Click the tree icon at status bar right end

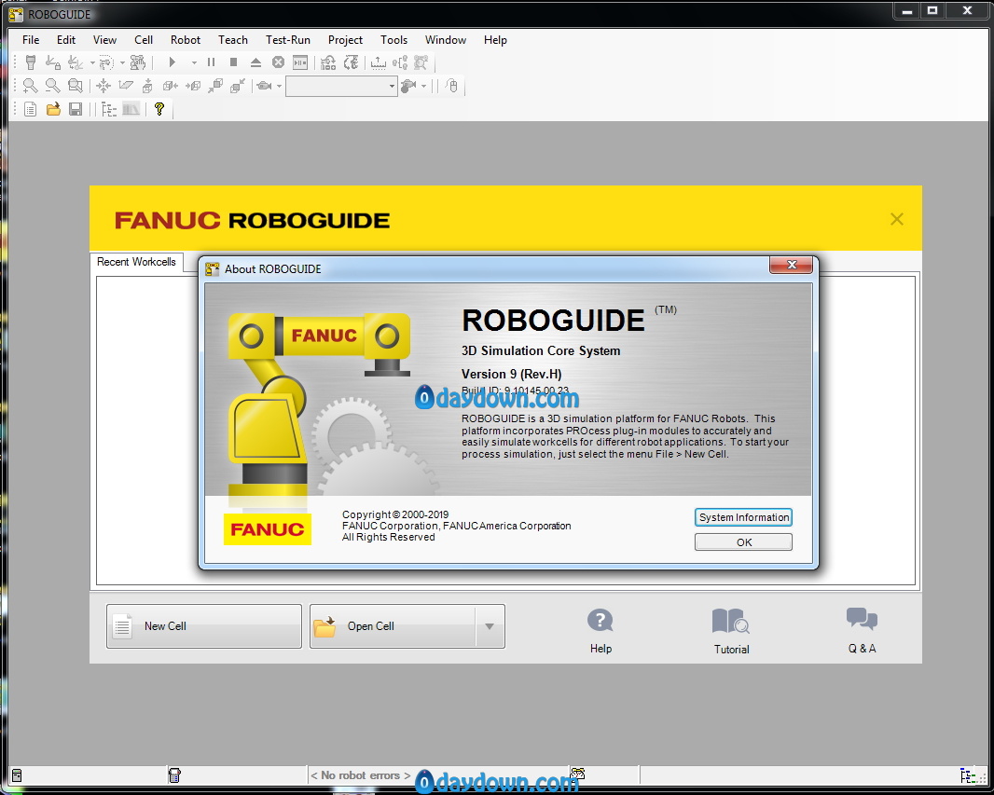tap(968, 775)
